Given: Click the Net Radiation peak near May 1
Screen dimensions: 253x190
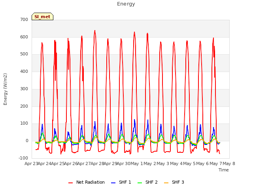Looking at the screenshot, I should [134, 32].
